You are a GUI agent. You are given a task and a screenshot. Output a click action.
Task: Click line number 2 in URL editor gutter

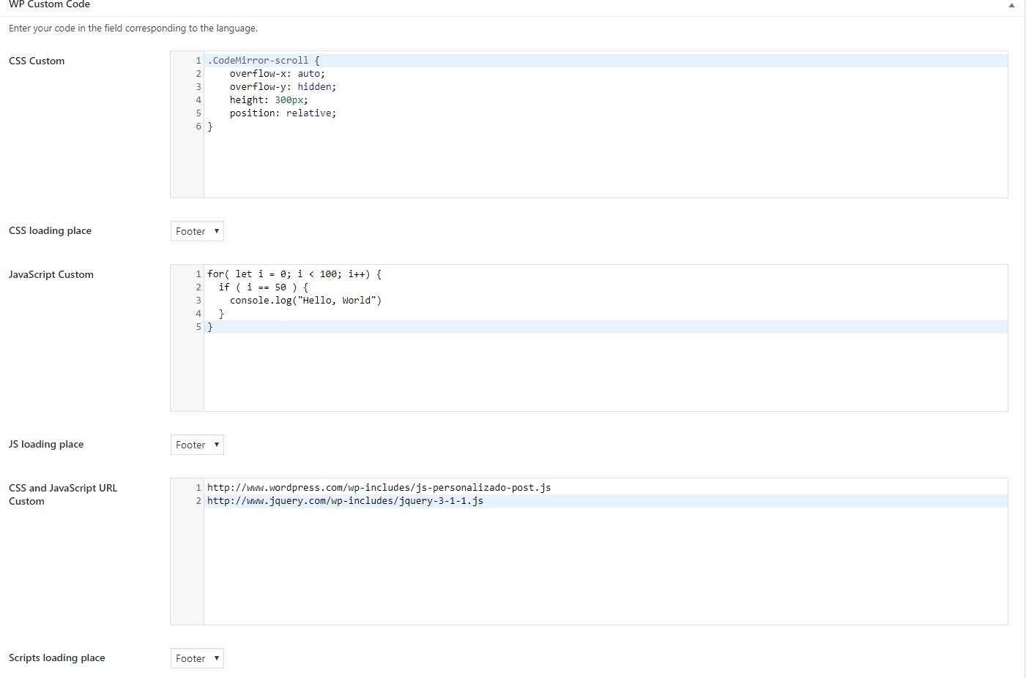(x=198, y=501)
